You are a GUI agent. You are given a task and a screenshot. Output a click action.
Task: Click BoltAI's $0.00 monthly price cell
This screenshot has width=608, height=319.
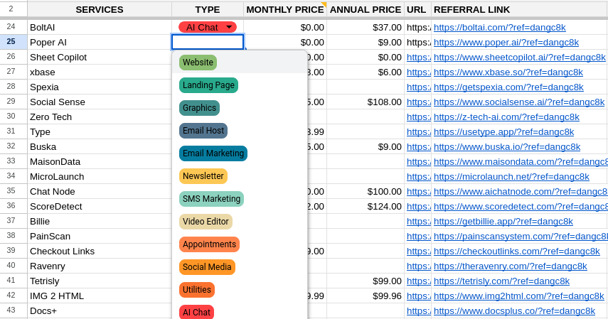[x=285, y=27]
